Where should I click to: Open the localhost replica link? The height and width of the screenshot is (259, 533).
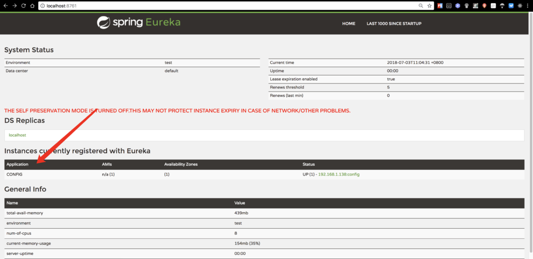(x=18, y=135)
